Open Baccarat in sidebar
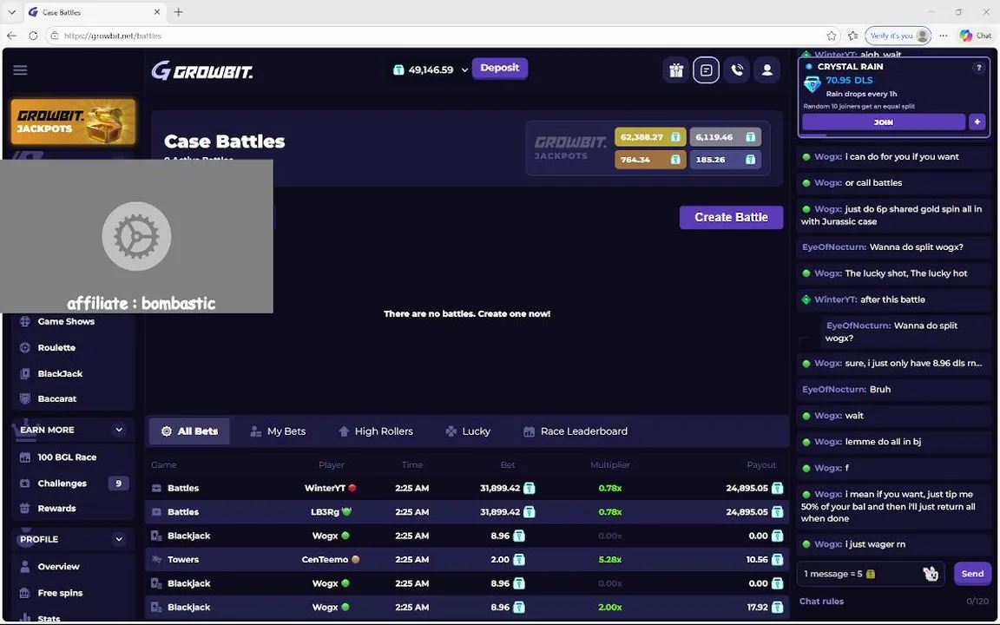This screenshot has height=625, width=1000. pyautogui.click(x=56, y=398)
